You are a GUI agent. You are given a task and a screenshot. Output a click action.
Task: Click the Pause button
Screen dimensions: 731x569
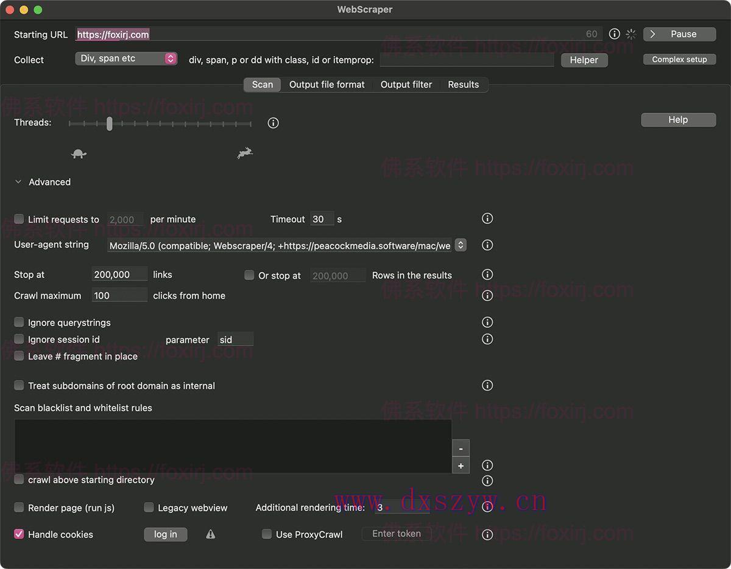[x=680, y=34]
